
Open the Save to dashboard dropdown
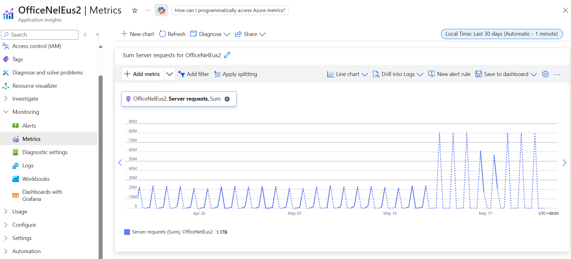[506, 74]
